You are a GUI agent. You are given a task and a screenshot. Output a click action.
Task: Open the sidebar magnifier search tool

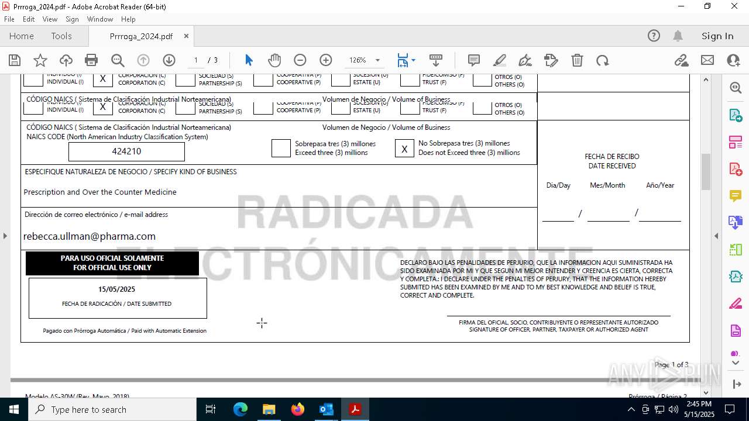click(x=736, y=88)
